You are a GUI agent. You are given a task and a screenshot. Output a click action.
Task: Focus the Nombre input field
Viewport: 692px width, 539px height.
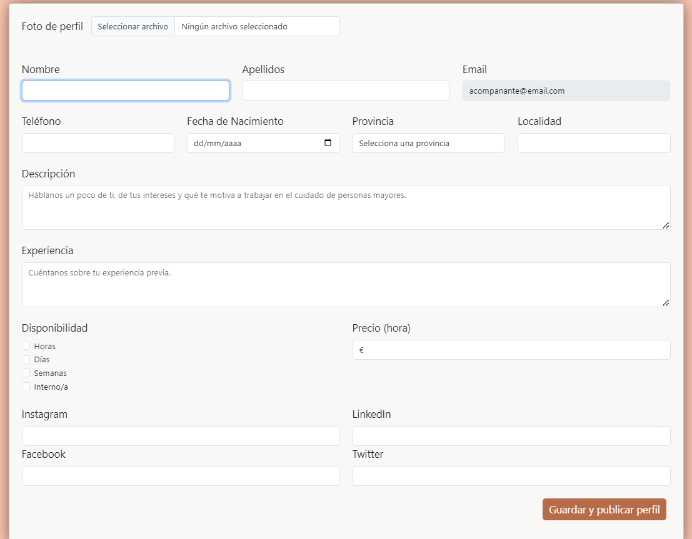click(x=126, y=91)
